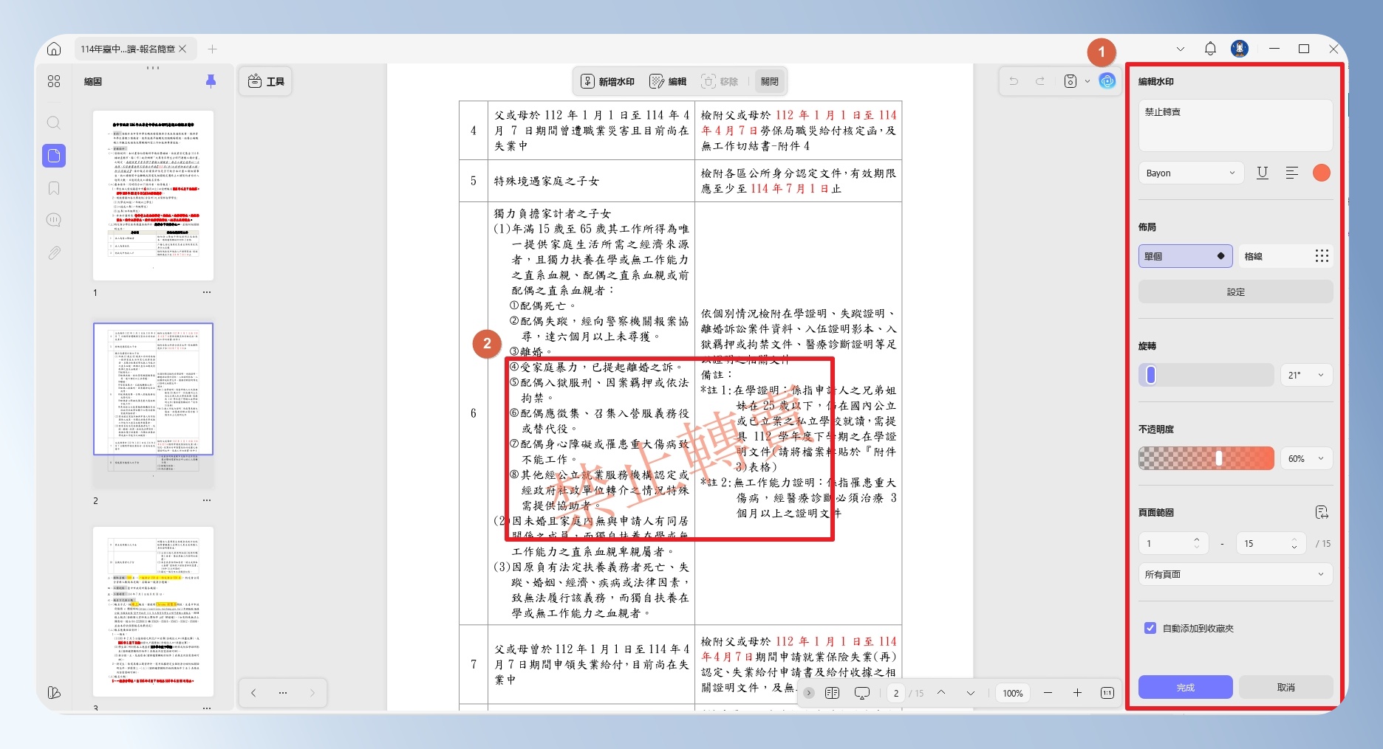Click the 取消 cancel button
Screen dimensions: 1383x749
[x=1286, y=687]
